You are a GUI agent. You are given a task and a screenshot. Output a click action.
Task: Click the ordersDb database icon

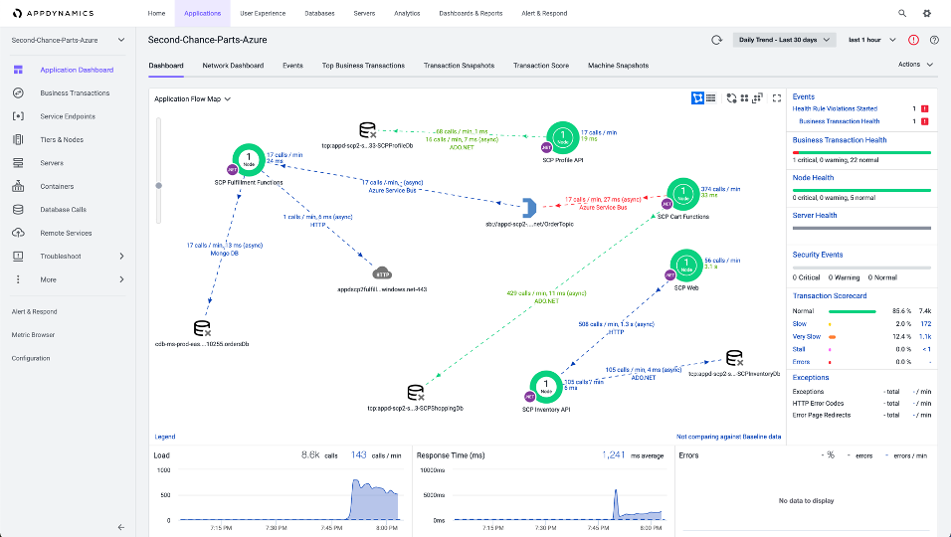point(202,328)
